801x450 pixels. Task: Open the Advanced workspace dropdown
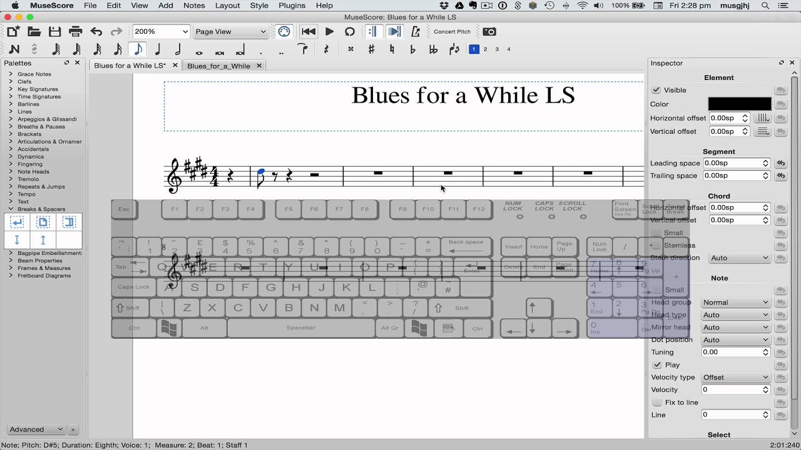tap(36, 429)
